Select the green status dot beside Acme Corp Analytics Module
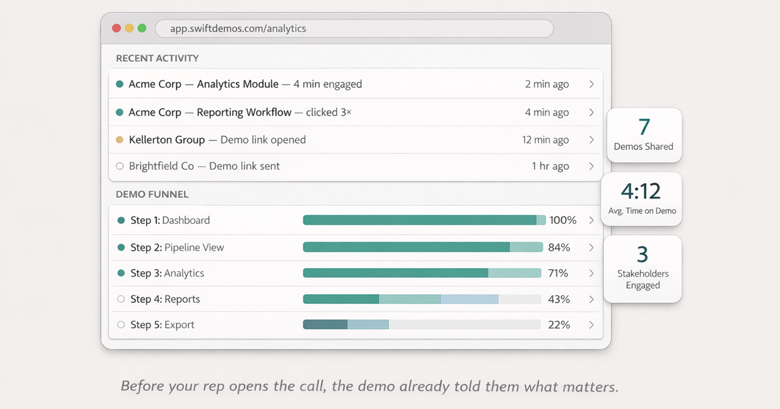 click(x=120, y=84)
